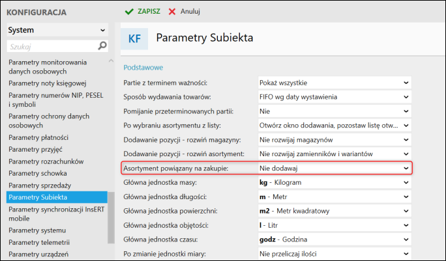Expand Po zmianie jednostki miary dropdown
The height and width of the screenshot is (261, 446).
pyautogui.click(x=334, y=253)
